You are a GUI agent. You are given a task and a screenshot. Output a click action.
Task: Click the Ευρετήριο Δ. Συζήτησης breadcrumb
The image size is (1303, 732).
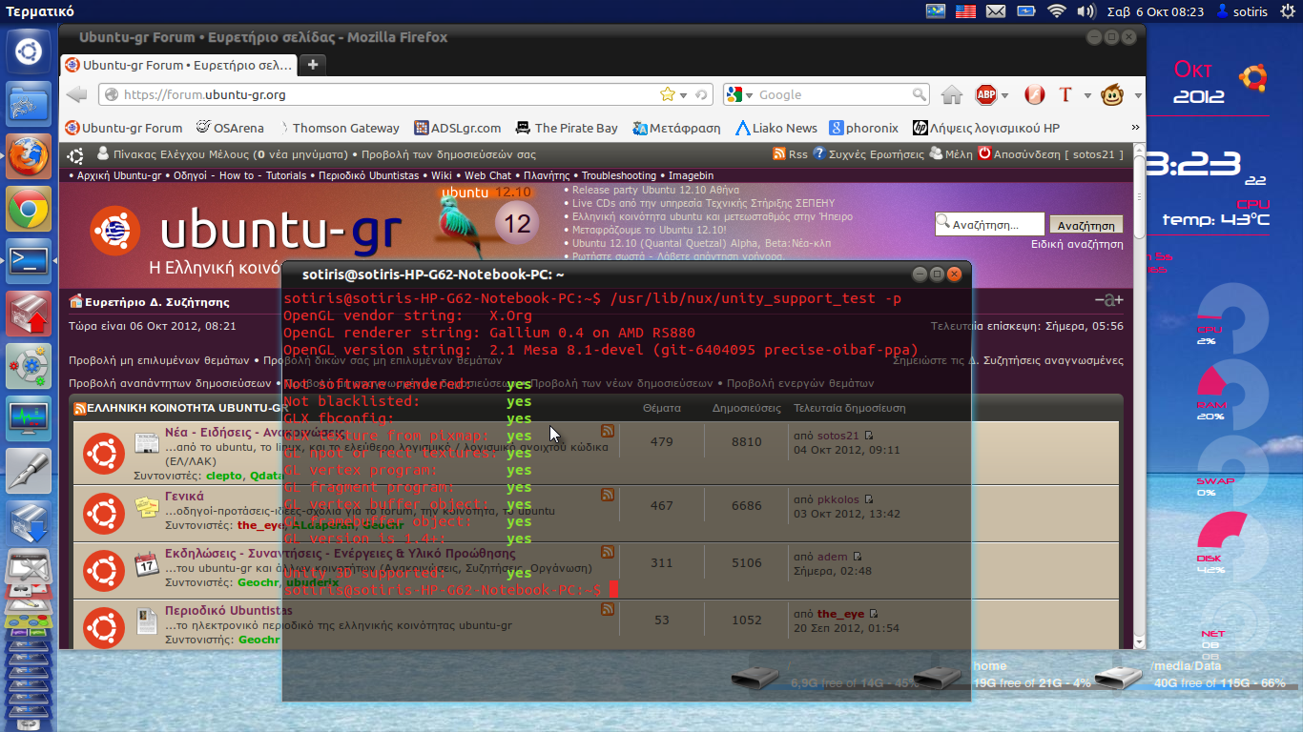coord(157,302)
